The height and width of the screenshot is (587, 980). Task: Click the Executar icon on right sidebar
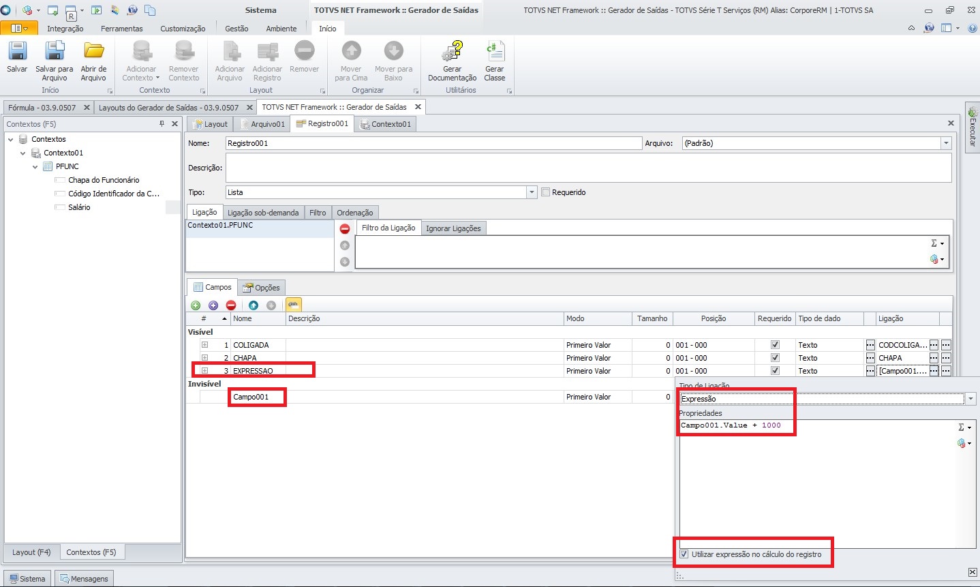click(x=973, y=112)
